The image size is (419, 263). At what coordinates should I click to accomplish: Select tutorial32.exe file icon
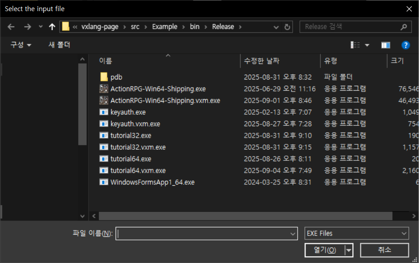coord(104,135)
